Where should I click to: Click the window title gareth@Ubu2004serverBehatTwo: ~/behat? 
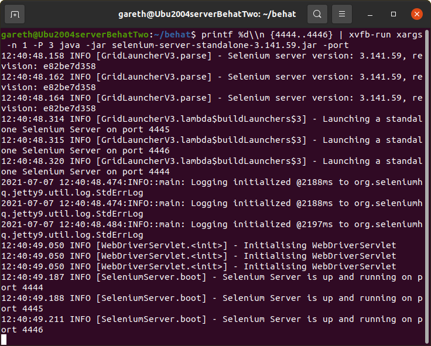pos(207,14)
